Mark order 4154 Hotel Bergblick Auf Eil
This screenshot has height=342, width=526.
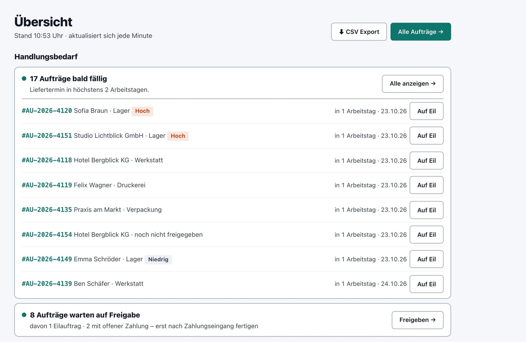[426, 235]
